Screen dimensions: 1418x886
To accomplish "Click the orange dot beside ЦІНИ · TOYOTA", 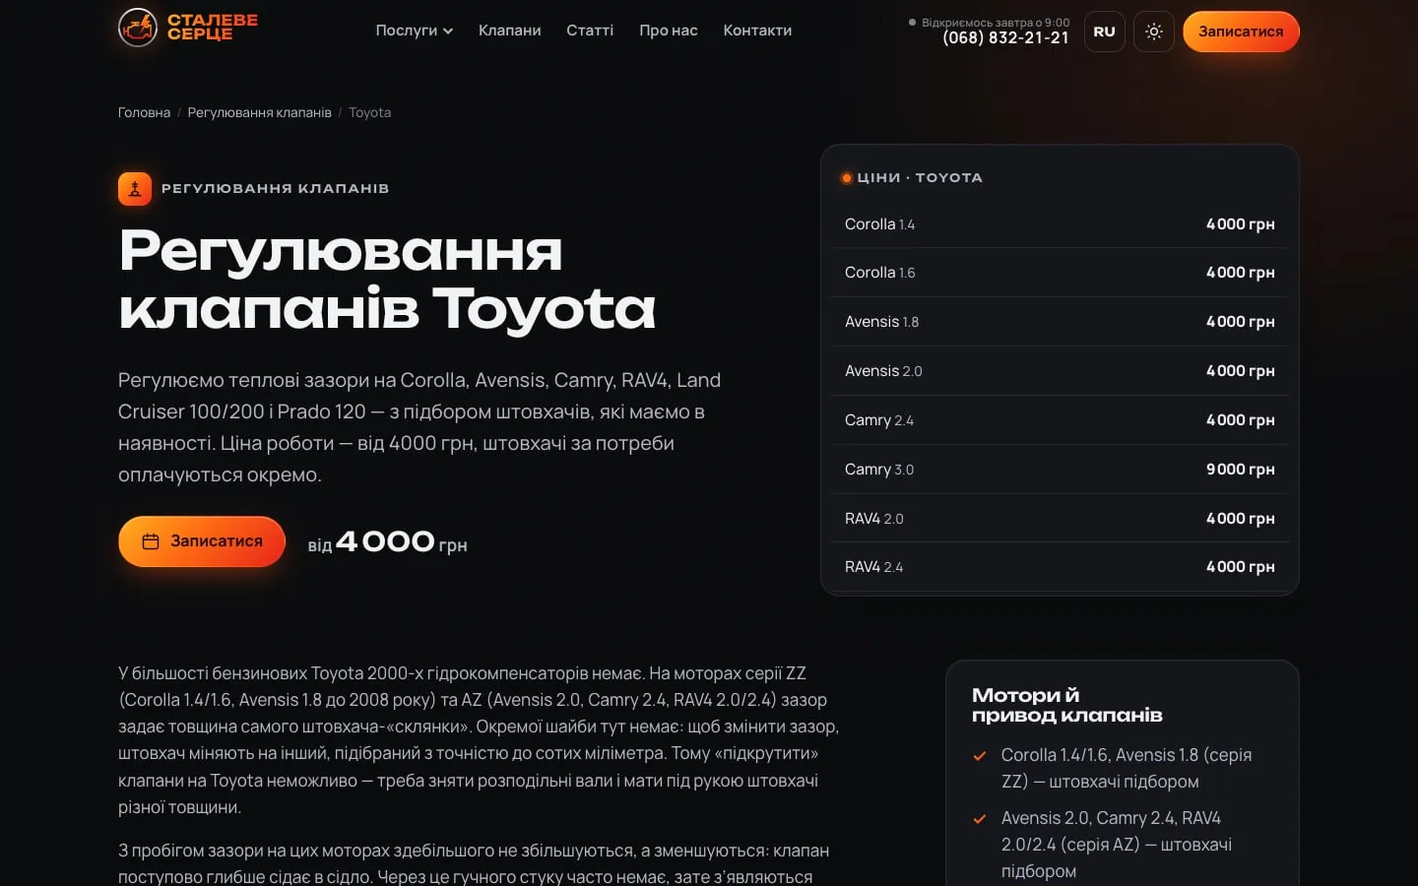I will [x=847, y=178].
